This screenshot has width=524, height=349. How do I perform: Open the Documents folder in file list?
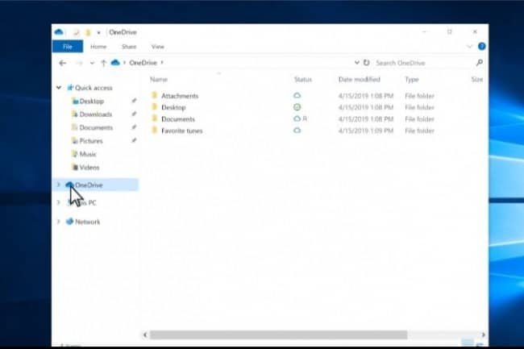click(177, 119)
